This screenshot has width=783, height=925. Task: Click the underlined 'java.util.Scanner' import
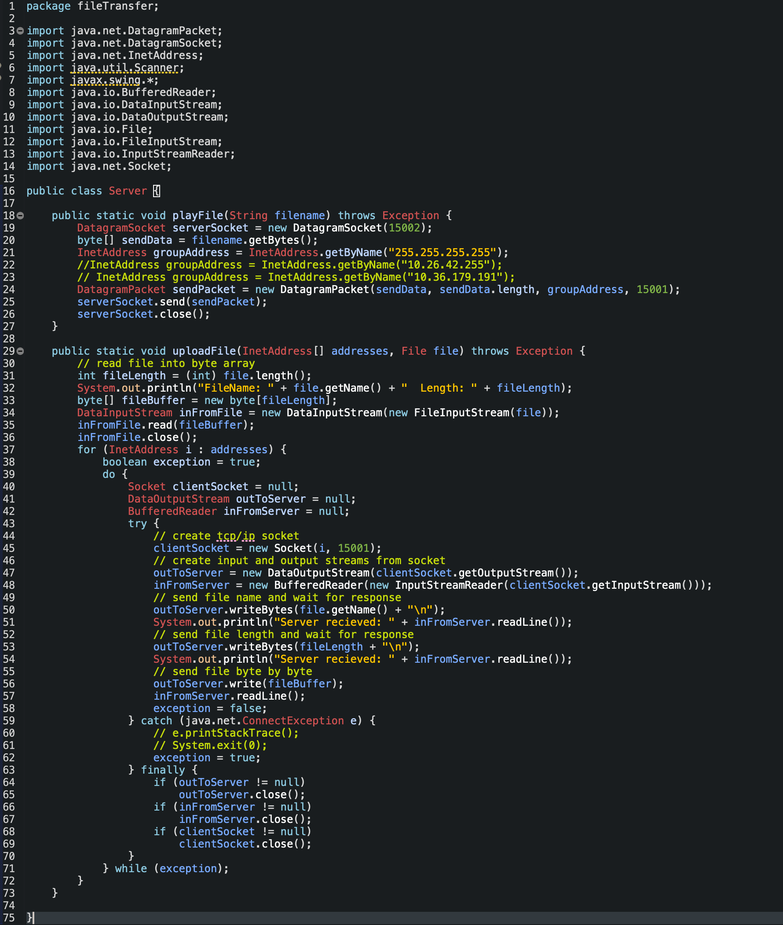point(125,68)
